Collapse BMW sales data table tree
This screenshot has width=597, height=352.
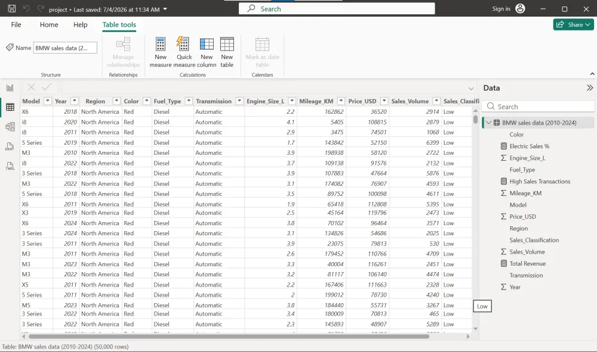488,123
